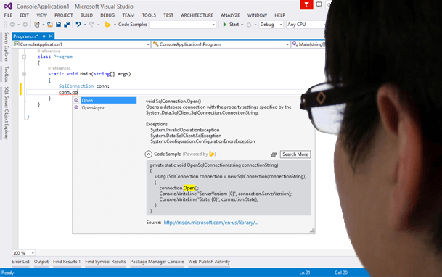
Task: Open the HELP menu
Action: (280, 15)
